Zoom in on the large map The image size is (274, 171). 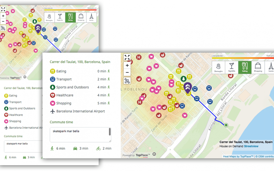(127, 65)
